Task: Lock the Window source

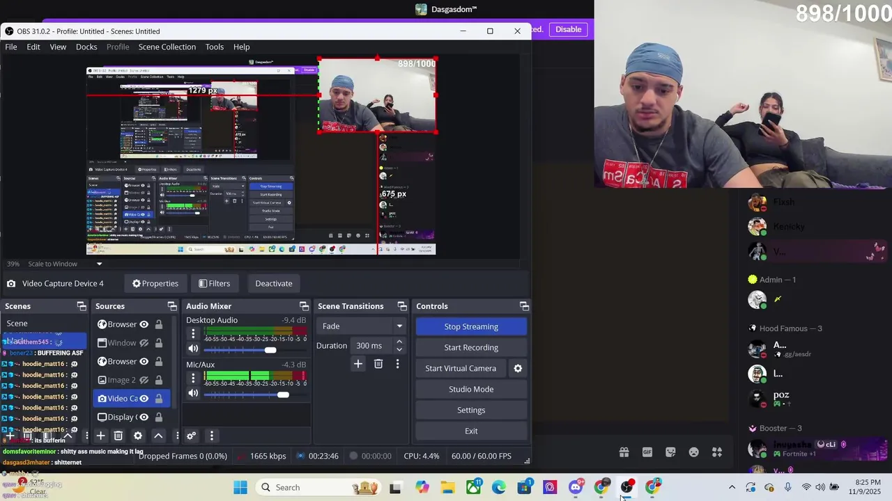Action: 159,343
